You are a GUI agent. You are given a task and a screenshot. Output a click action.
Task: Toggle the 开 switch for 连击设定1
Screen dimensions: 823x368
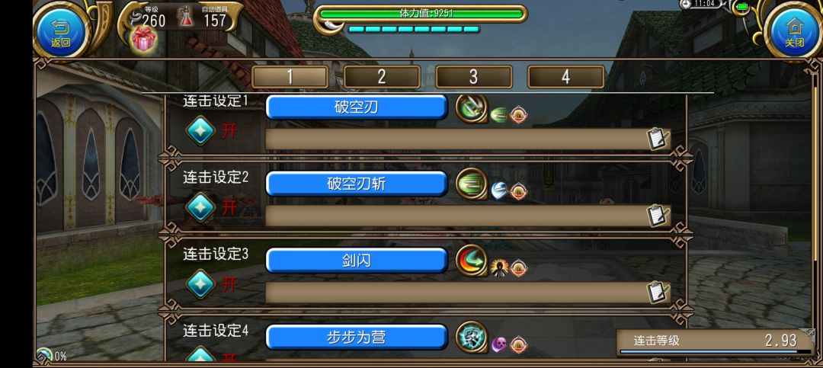click(200, 131)
